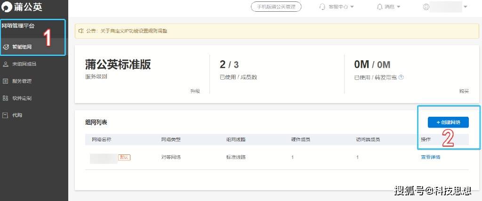Click the 购买 bandwidth link
Screen dimensions: 482x201
[x=464, y=91]
